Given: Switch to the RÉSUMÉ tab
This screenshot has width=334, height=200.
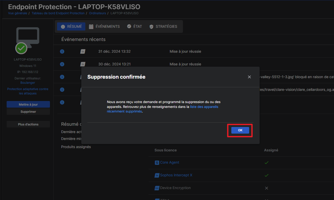Looking at the screenshot, I should click(71, 26).
